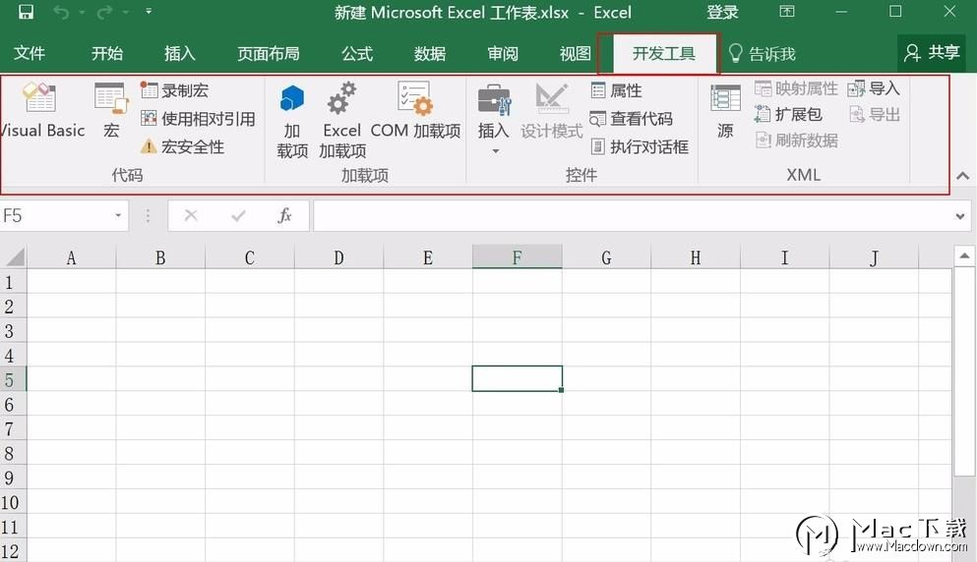Click the confirm entry checkmark button
977x562 pixels.
coord(238,215)
